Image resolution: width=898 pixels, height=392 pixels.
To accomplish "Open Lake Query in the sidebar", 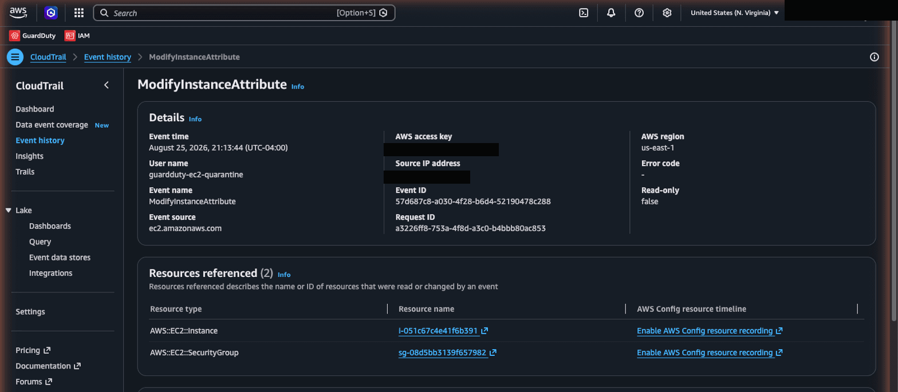I will pos(40,241).
